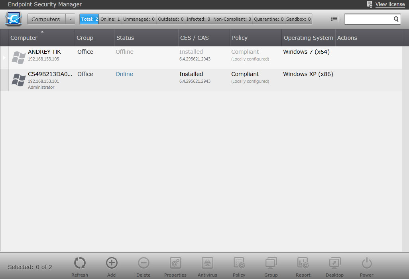
Task: Click the Endpoint Security Manager logo icon
Action: click(x=14, y=19)
